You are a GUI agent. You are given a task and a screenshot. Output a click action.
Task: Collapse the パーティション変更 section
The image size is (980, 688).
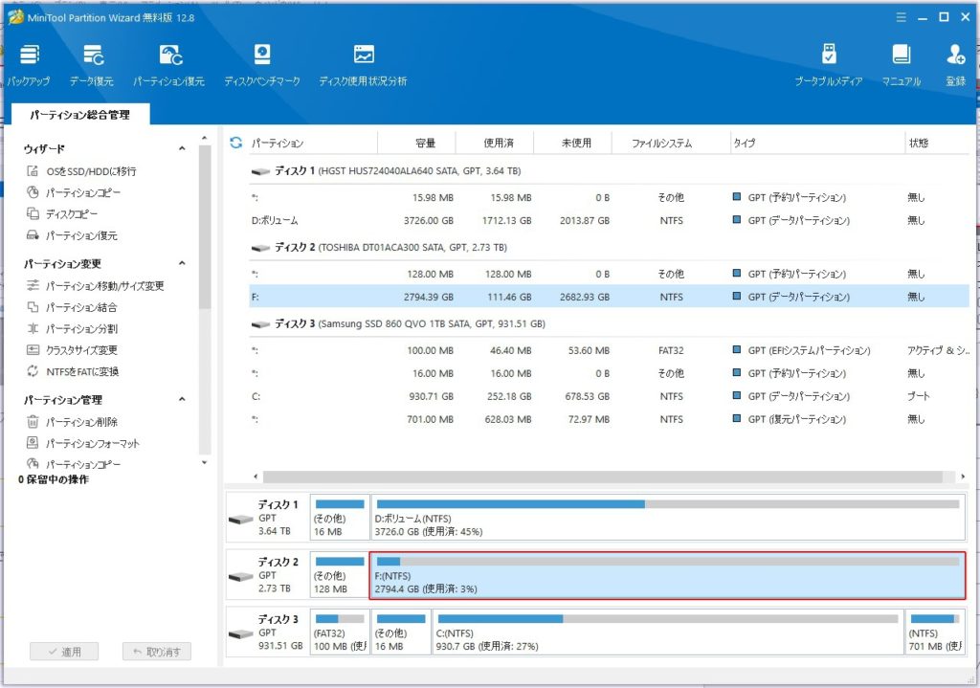tap(182, 264)
